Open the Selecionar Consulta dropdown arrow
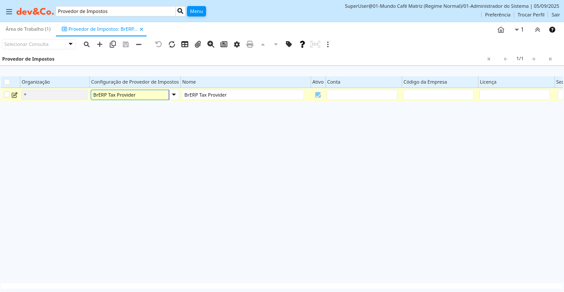This screenshot has height=292, width=564. [x=71, y=44]
